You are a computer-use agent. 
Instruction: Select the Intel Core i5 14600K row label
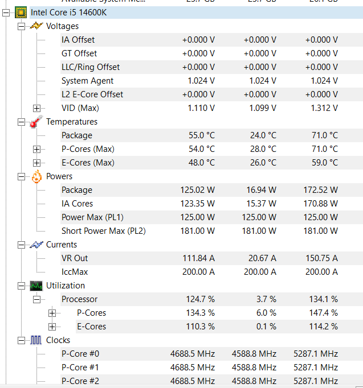tap(68, 13)
